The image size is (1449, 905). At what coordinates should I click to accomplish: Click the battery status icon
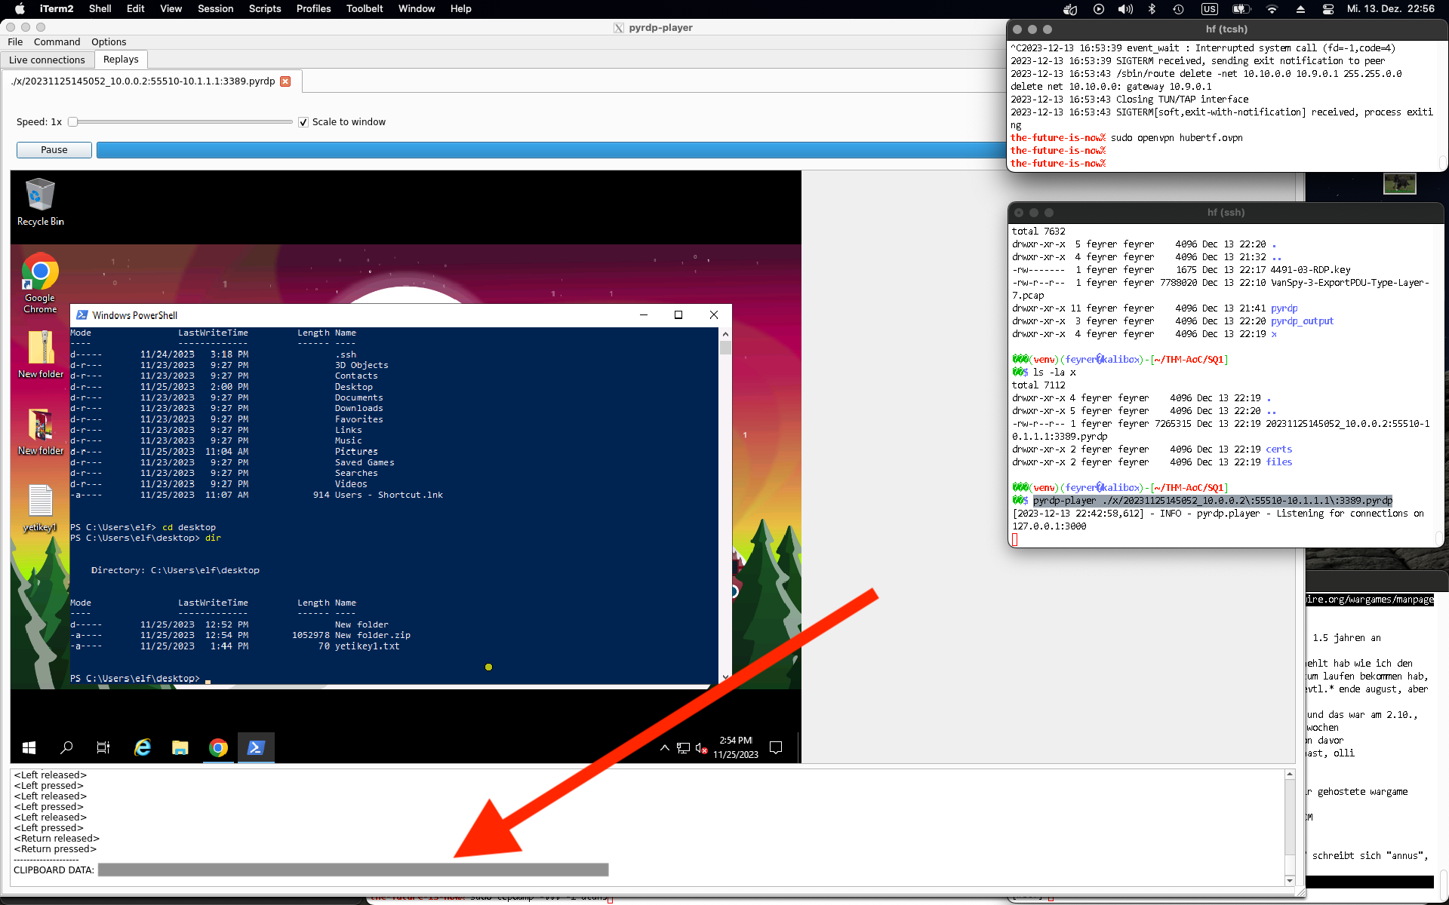point(1241,9)
